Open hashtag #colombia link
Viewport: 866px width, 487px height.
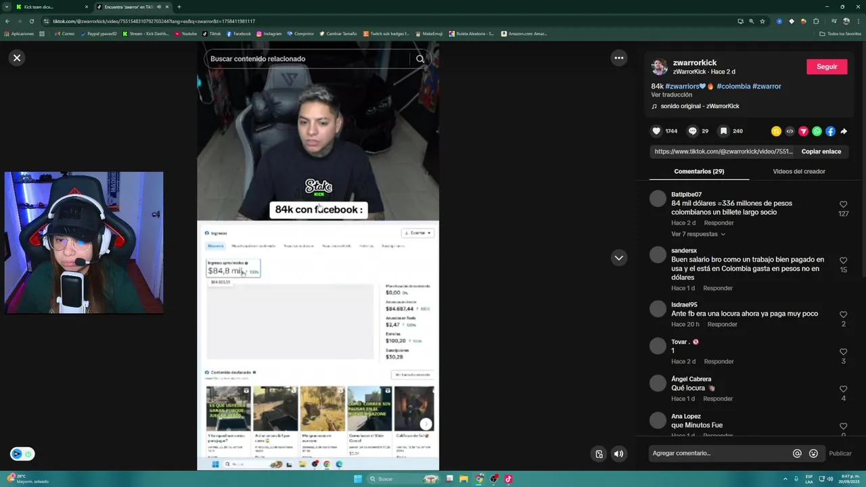point(733,87)
